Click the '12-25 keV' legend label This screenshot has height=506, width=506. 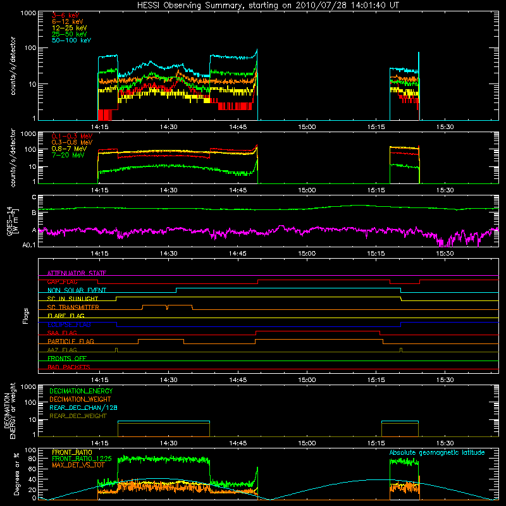point(70,28)
